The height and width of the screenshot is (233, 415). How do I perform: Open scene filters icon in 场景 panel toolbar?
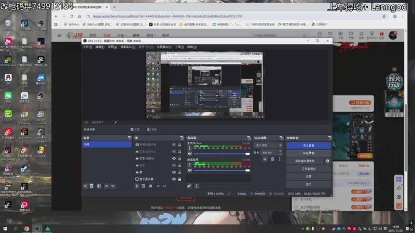click(99, 186)
